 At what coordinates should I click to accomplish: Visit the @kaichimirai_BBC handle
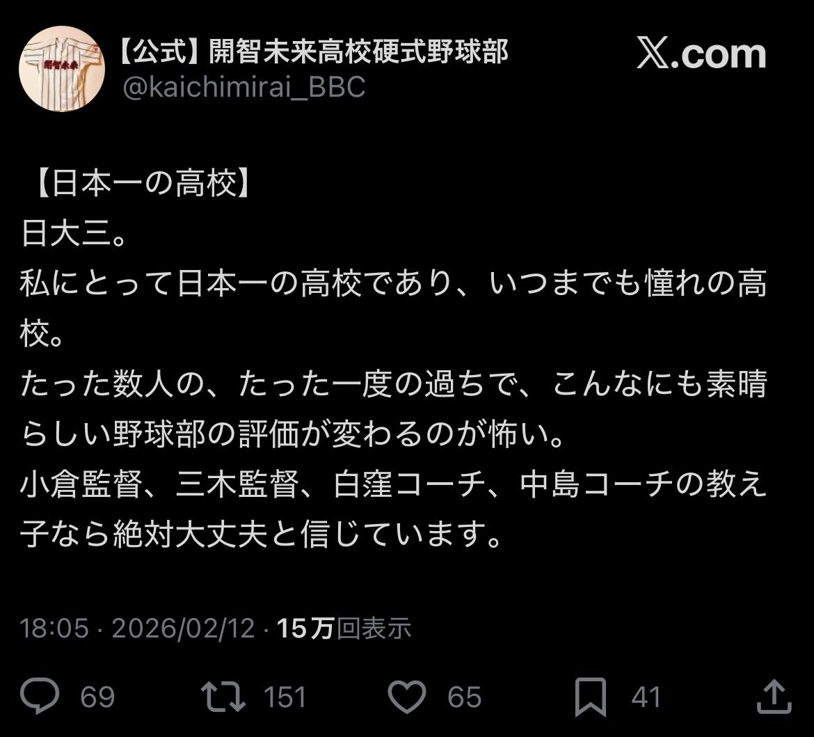pyautogui.click(x=244, y=87)
